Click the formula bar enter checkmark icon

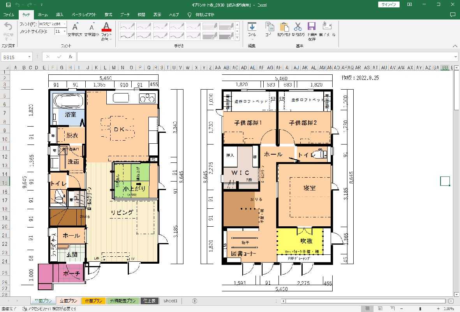[59, 56]
